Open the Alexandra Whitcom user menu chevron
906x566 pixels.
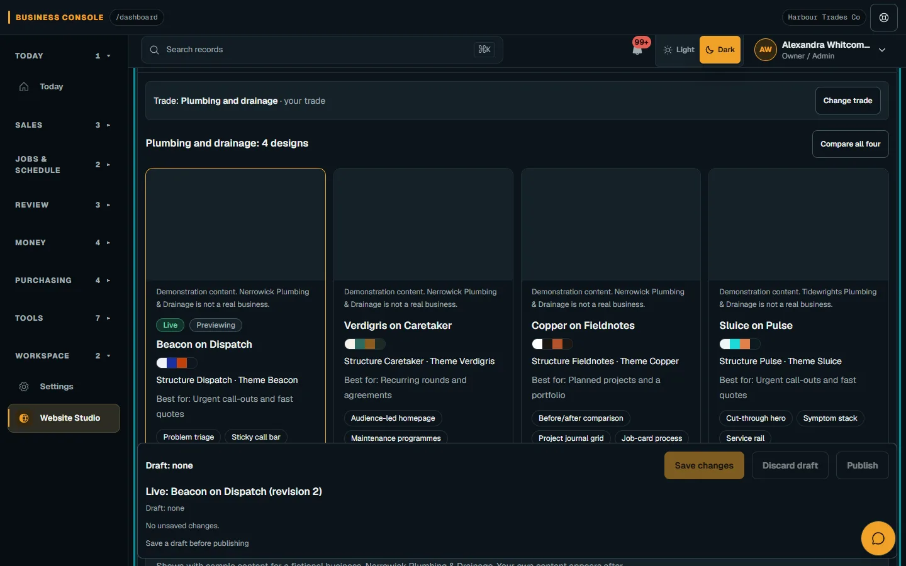click(x=882, y=50)
